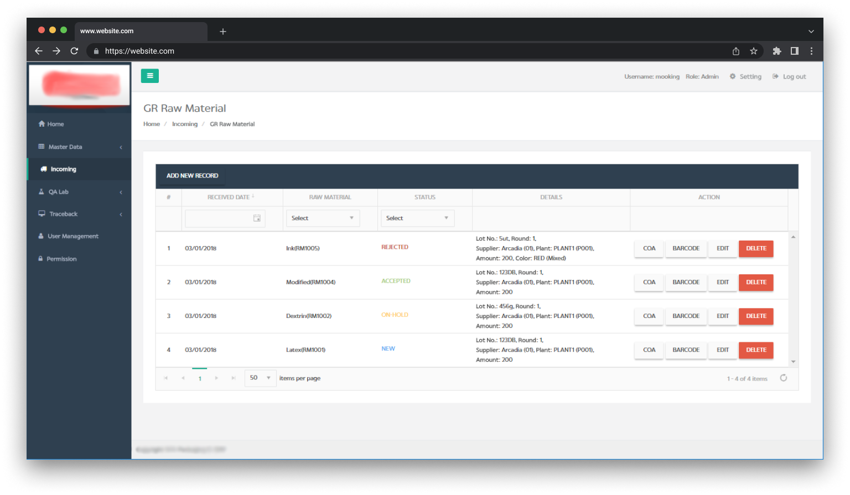Screen dimensions: 850x495
Task: Click the STATUS column header
Action: (x=425, y=197)
